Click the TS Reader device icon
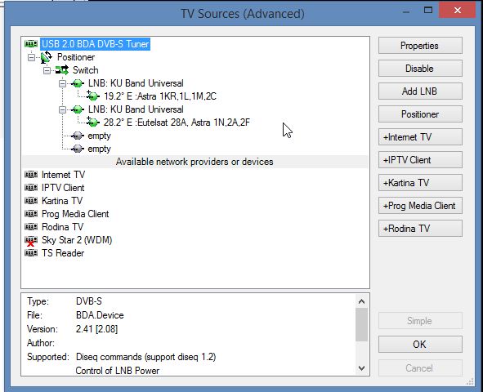This screenshot has width=483, height=392. (x=31, y=253)
